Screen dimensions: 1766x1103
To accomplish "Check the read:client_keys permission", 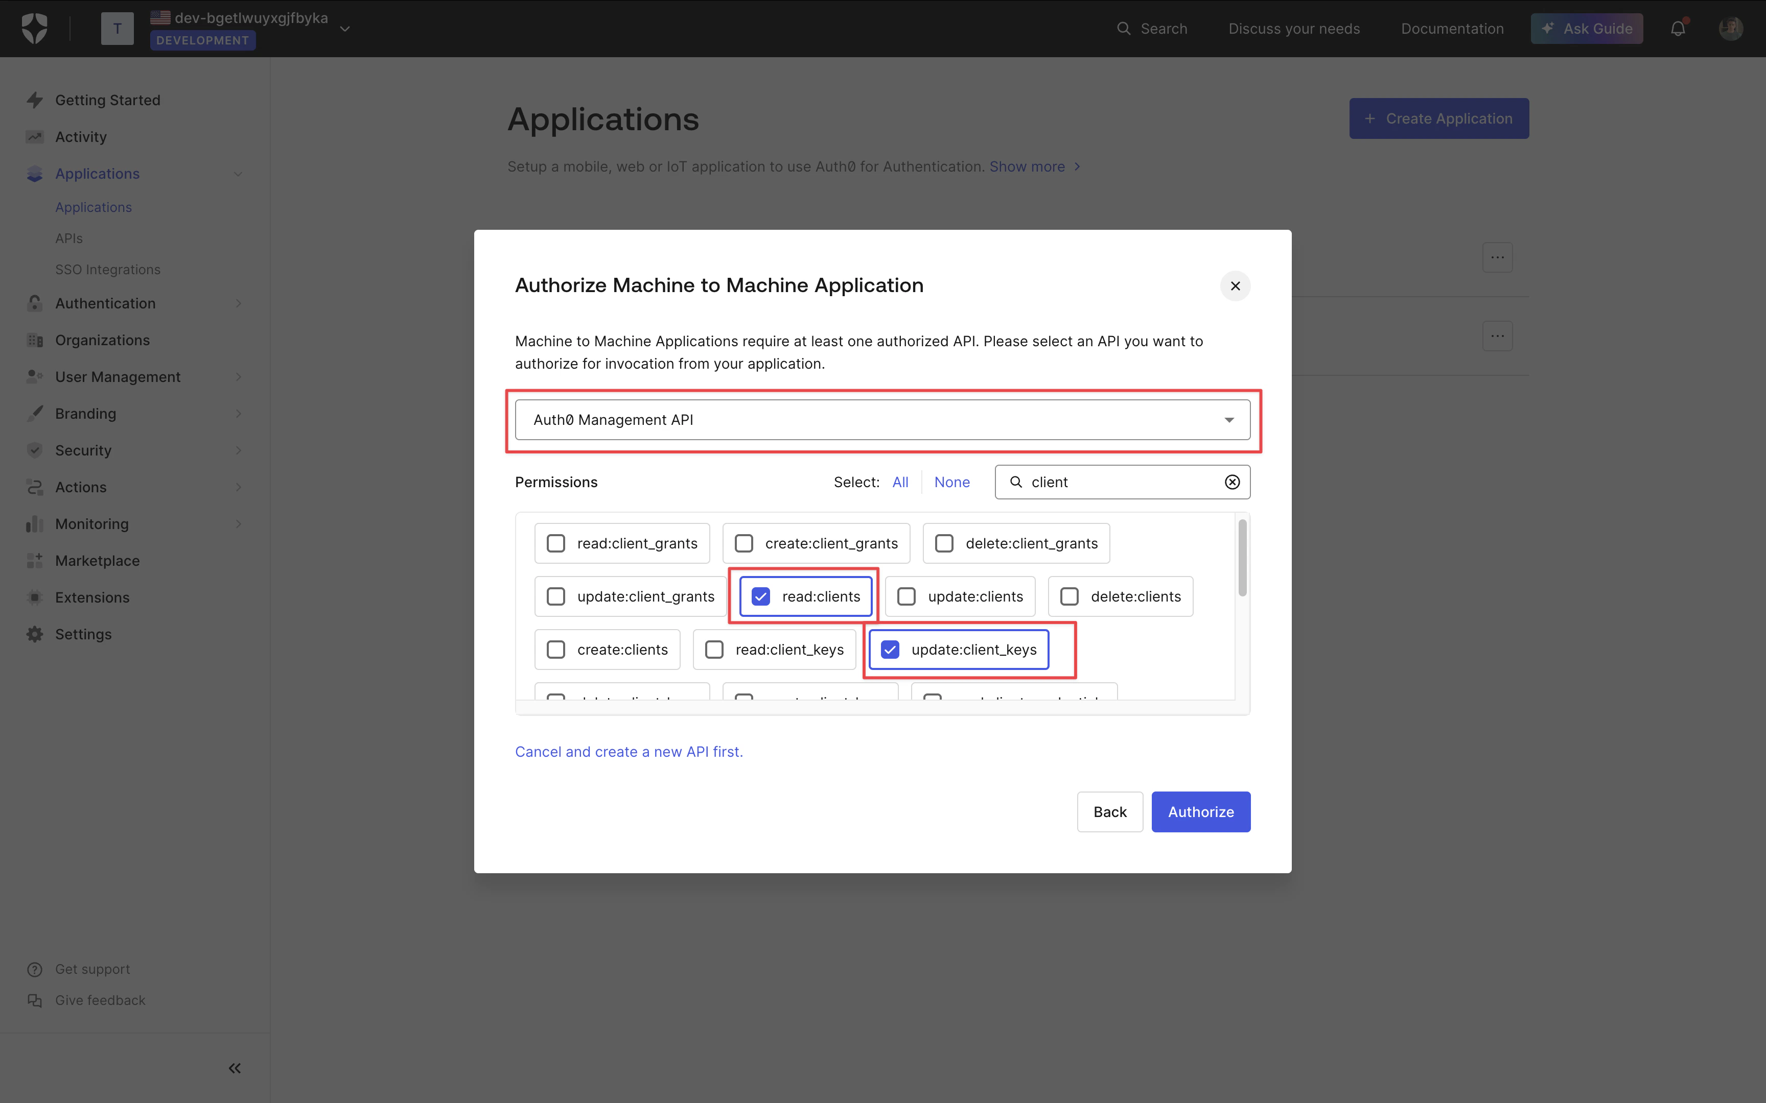I will pyautogui.click(x=714, y=650).
